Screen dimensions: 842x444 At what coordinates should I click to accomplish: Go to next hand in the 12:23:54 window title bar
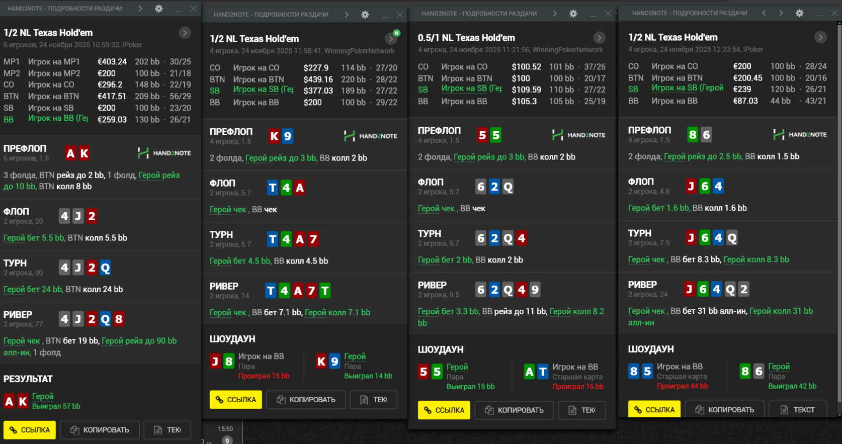[x=781, y=13]
